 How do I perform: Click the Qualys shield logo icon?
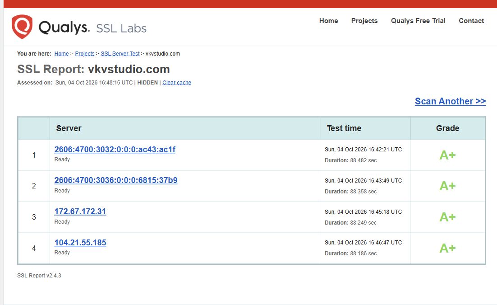[x=22, y=27]
